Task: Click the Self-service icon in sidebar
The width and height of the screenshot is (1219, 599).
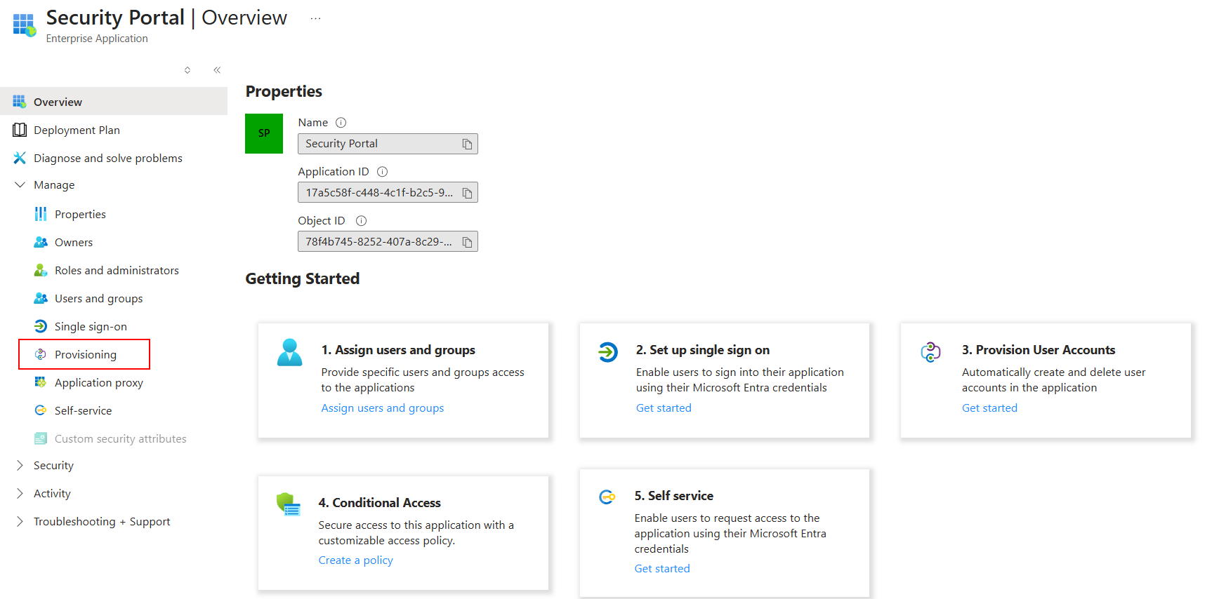Action: point(41,410)
